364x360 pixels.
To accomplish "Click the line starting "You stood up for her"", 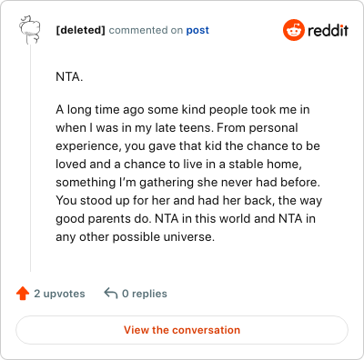I will click(188, 200).
